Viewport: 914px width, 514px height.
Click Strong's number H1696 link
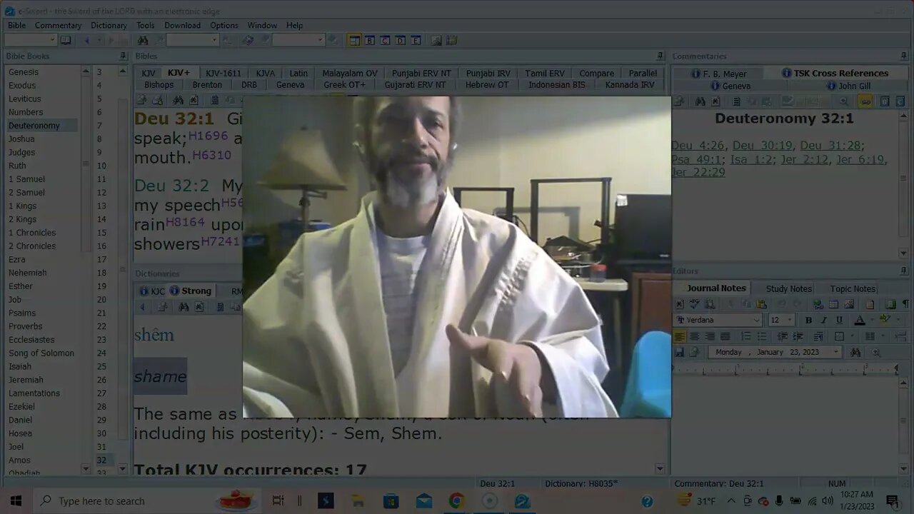[208, 134]
